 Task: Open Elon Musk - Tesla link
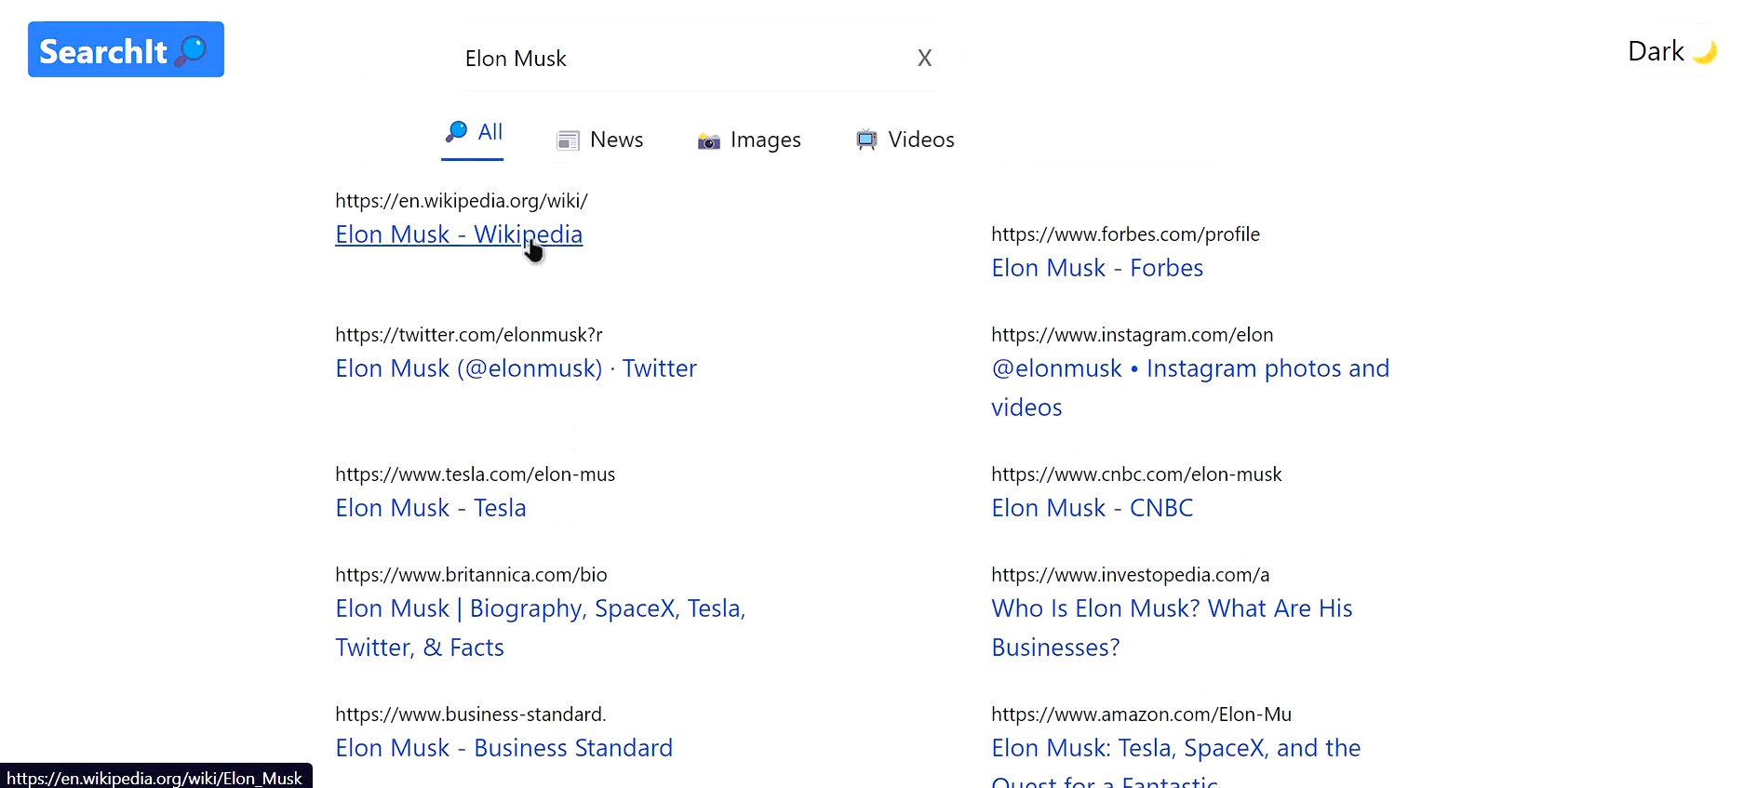point(431,508)
